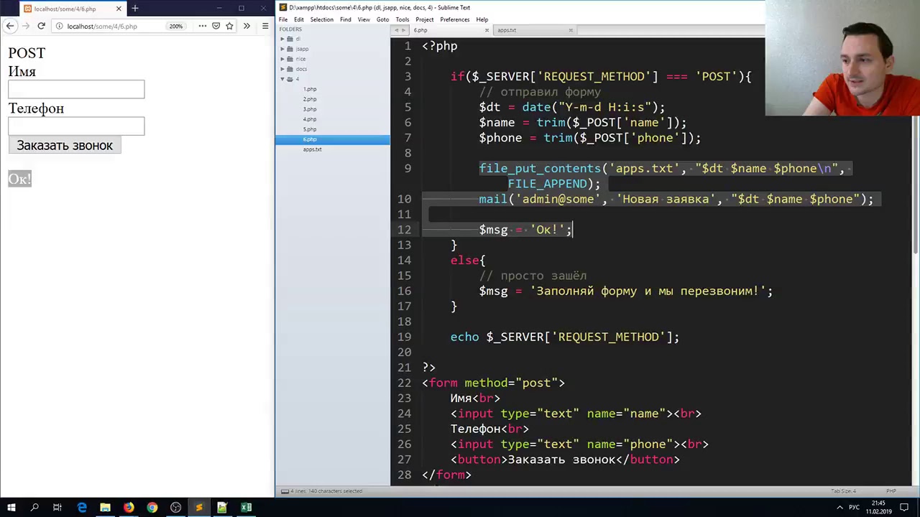The height and width of the screenshot is (517, 920).
Task: Open Task View on taskbar
Action: pos(57,508)
